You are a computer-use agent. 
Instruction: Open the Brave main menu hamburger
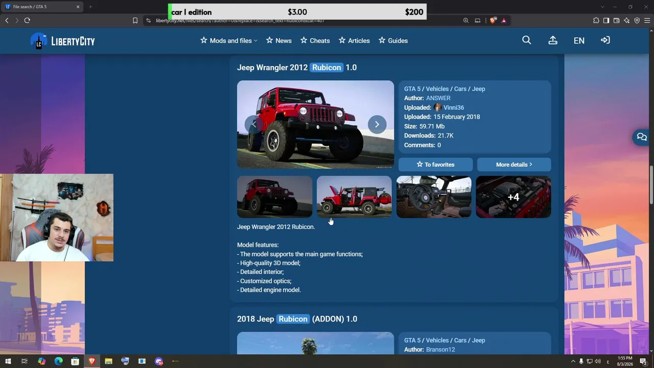[x=647, y=20]
